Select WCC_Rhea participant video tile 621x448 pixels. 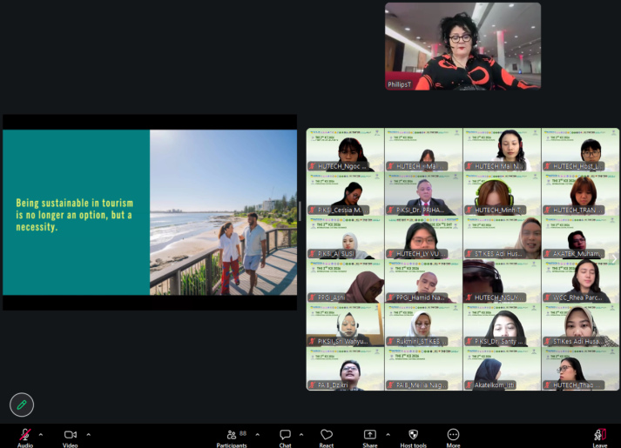[580, 281]
